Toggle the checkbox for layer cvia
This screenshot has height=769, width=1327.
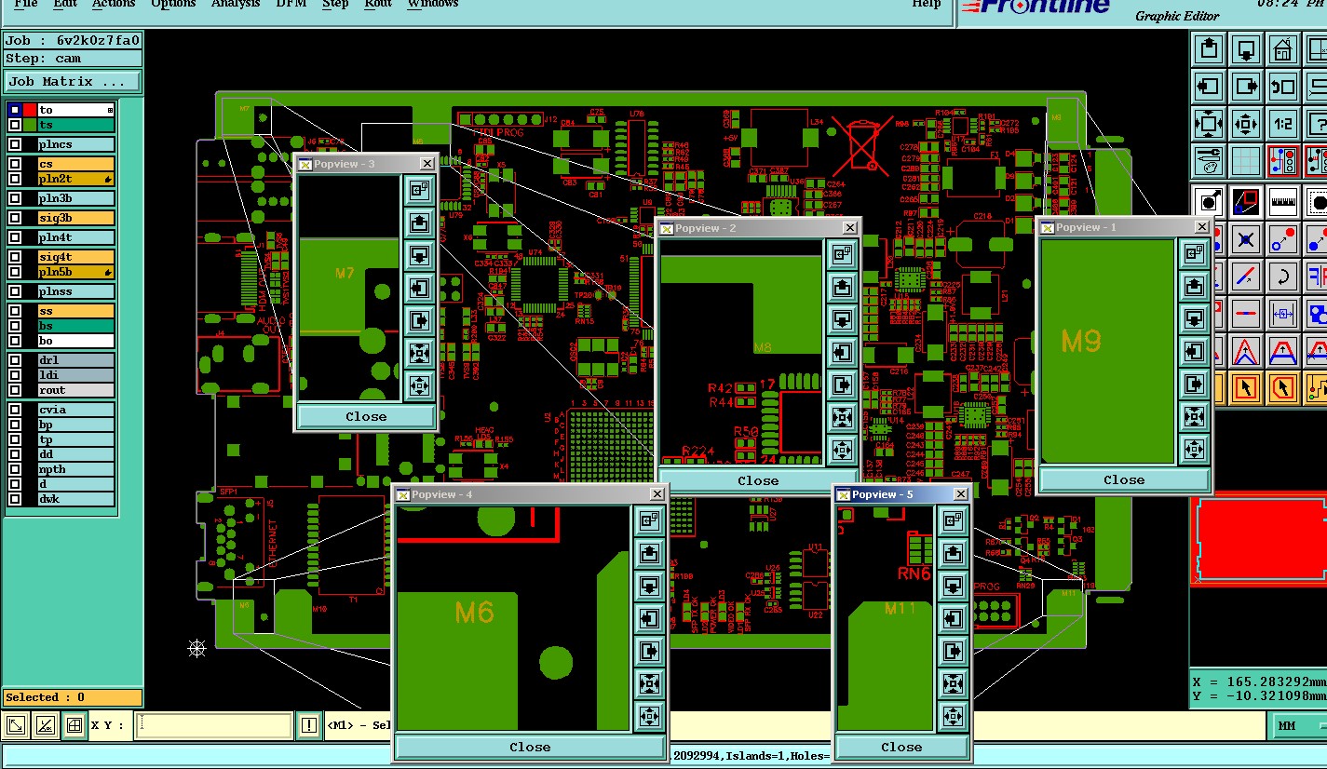click(15, 410)
